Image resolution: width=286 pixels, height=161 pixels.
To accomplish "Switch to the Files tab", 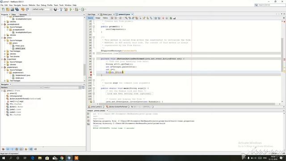I will tap(14, 14).
